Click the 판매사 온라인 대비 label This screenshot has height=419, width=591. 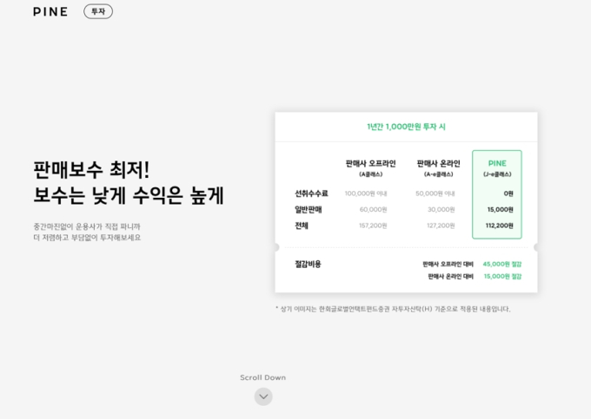450,277
